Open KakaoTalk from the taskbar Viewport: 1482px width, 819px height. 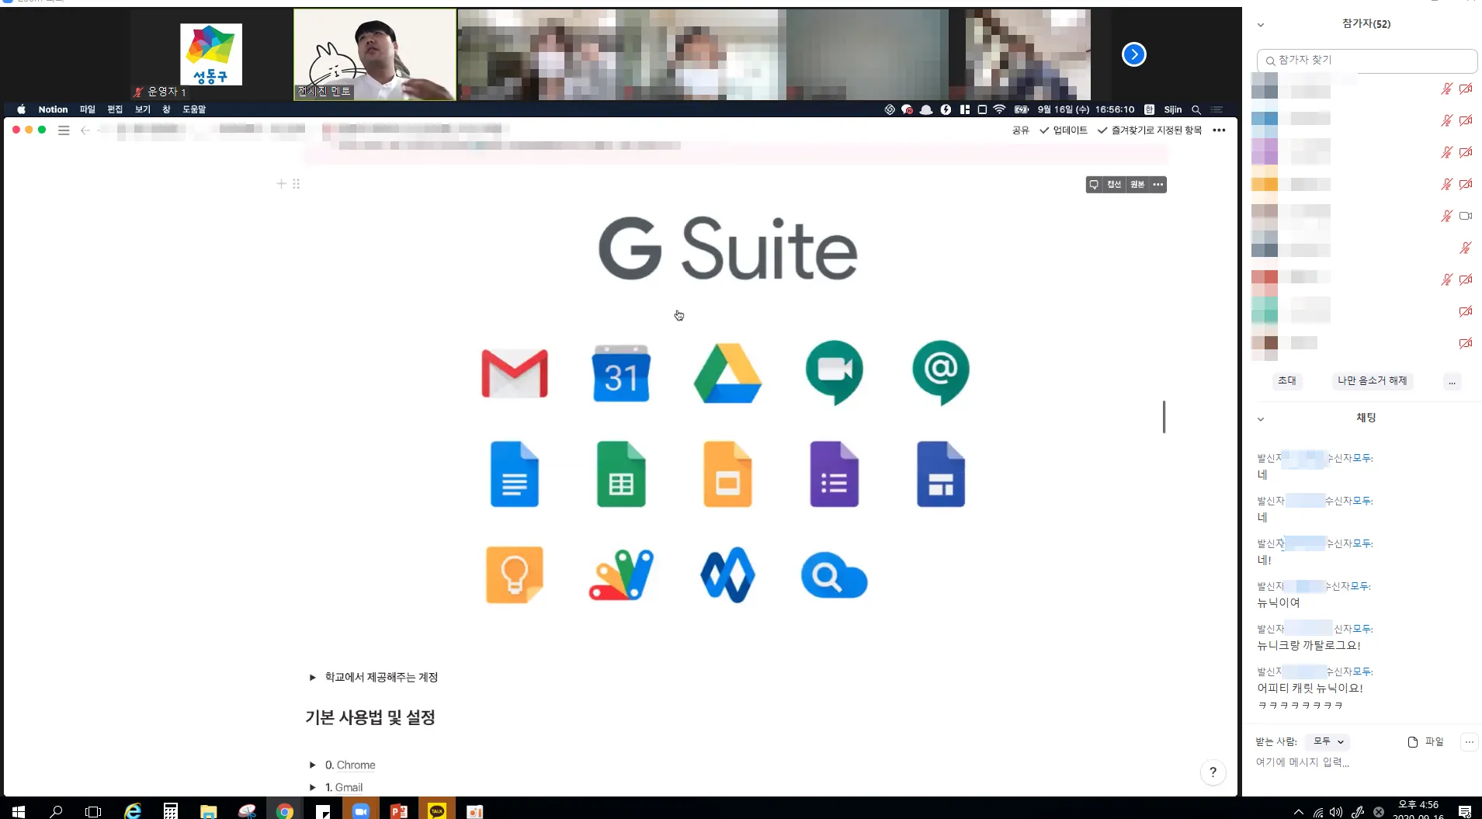(x=437, y=810)
